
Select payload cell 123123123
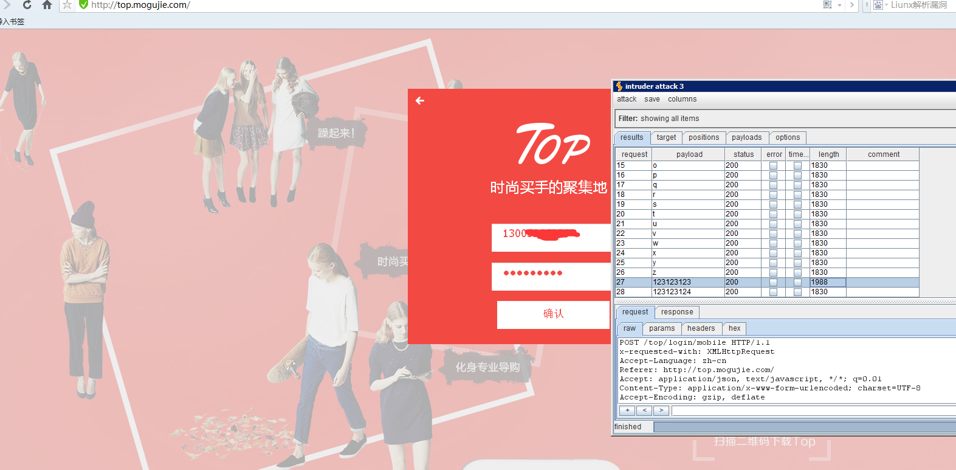[688, 282]
